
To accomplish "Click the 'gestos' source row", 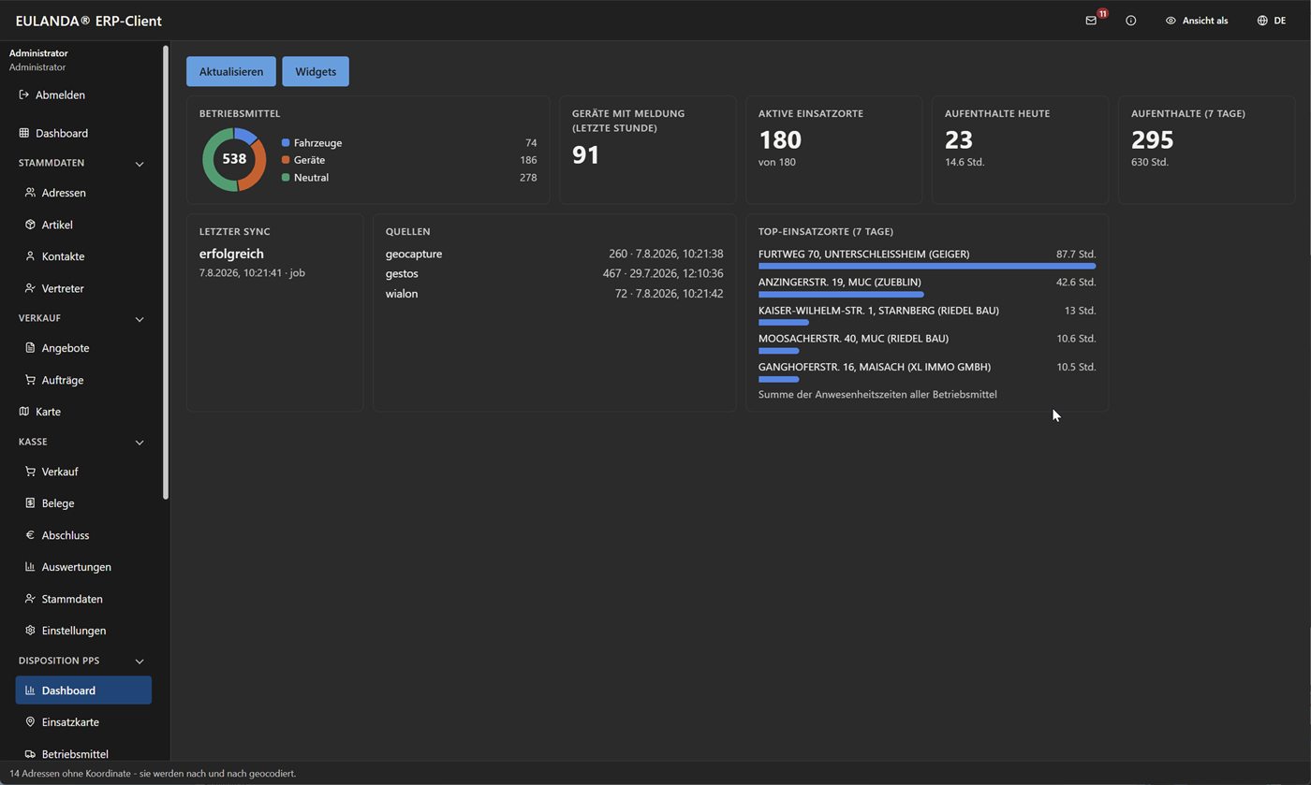I will pos(554,273).
